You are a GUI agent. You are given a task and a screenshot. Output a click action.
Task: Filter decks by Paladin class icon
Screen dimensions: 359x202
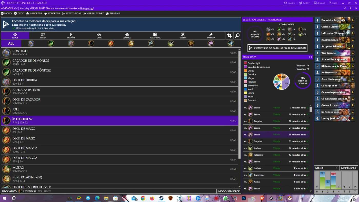click(x=131, y=43)
